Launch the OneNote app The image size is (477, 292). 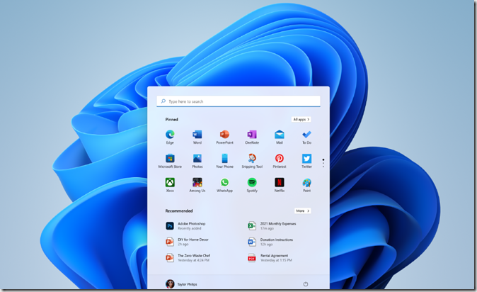[252, 135]
